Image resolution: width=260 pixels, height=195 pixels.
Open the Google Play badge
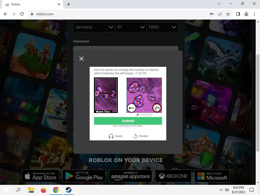click(x=84, y=176)
